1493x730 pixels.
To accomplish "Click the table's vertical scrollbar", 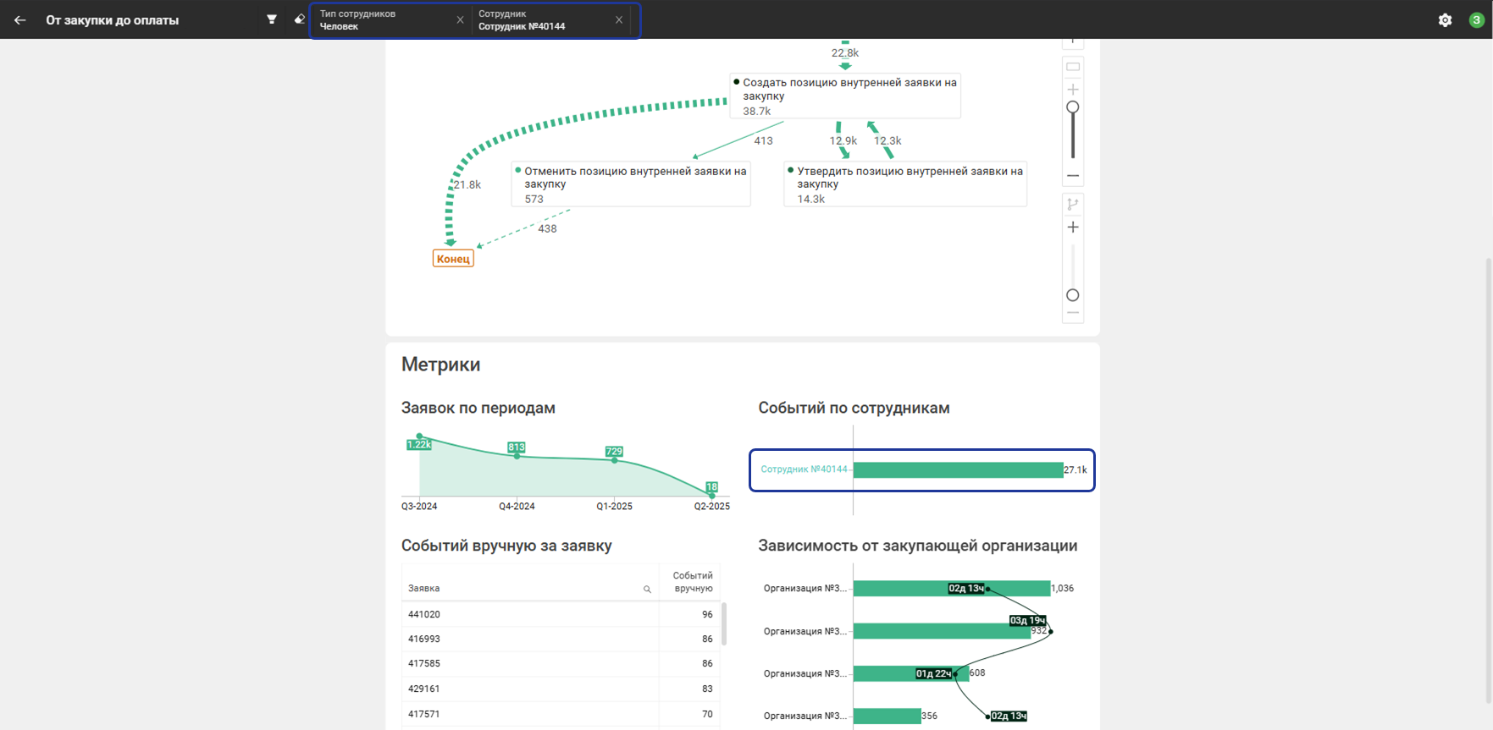I will 724,624.
